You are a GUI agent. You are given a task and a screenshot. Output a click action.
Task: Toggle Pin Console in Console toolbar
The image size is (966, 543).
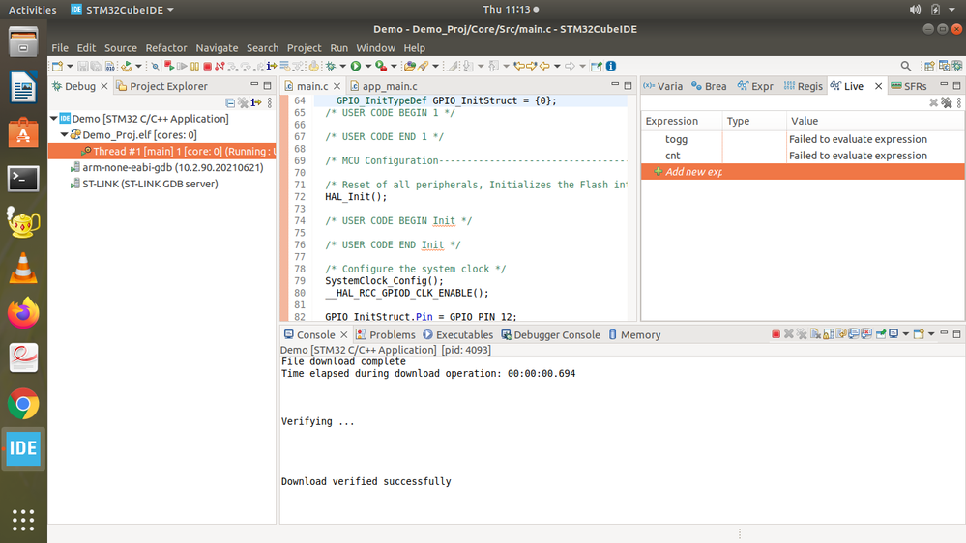[x=879, y=334]
